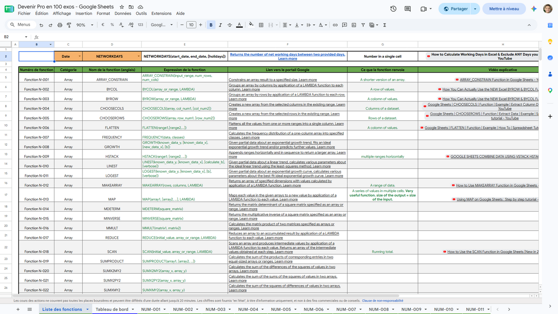Open the Données menu
The height and width of the screenshot is (314, 558).
123,13
